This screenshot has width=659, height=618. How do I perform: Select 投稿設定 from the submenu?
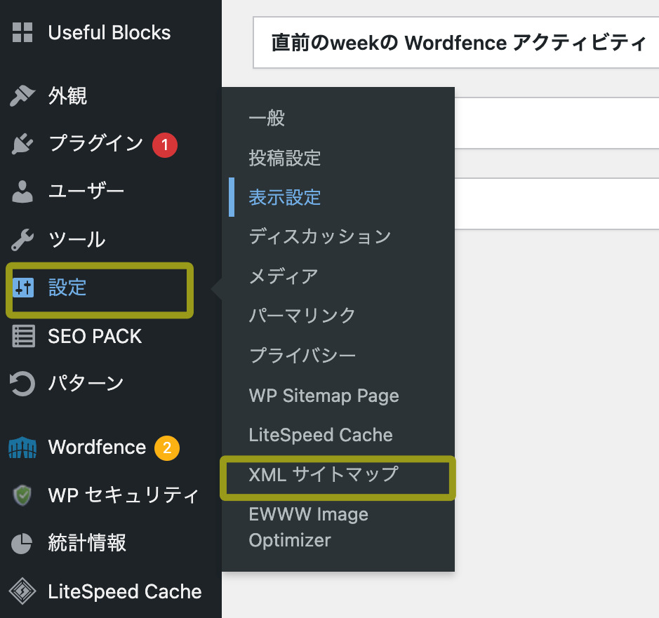coord(284,158)
